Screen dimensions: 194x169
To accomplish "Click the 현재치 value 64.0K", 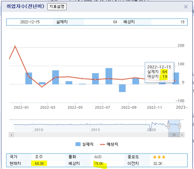I will 40,164.
